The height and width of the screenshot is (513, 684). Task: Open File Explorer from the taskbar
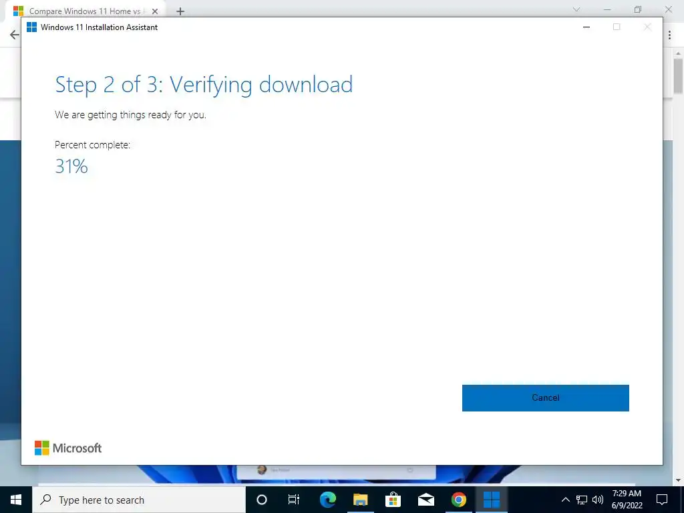[360, 500]
